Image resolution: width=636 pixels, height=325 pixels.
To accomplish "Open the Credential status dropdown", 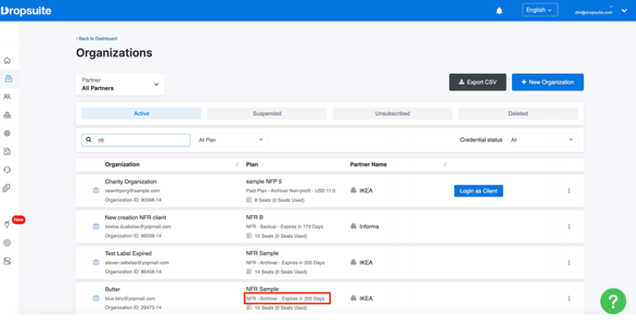I will pyautogui.click(x=542, y=140).
